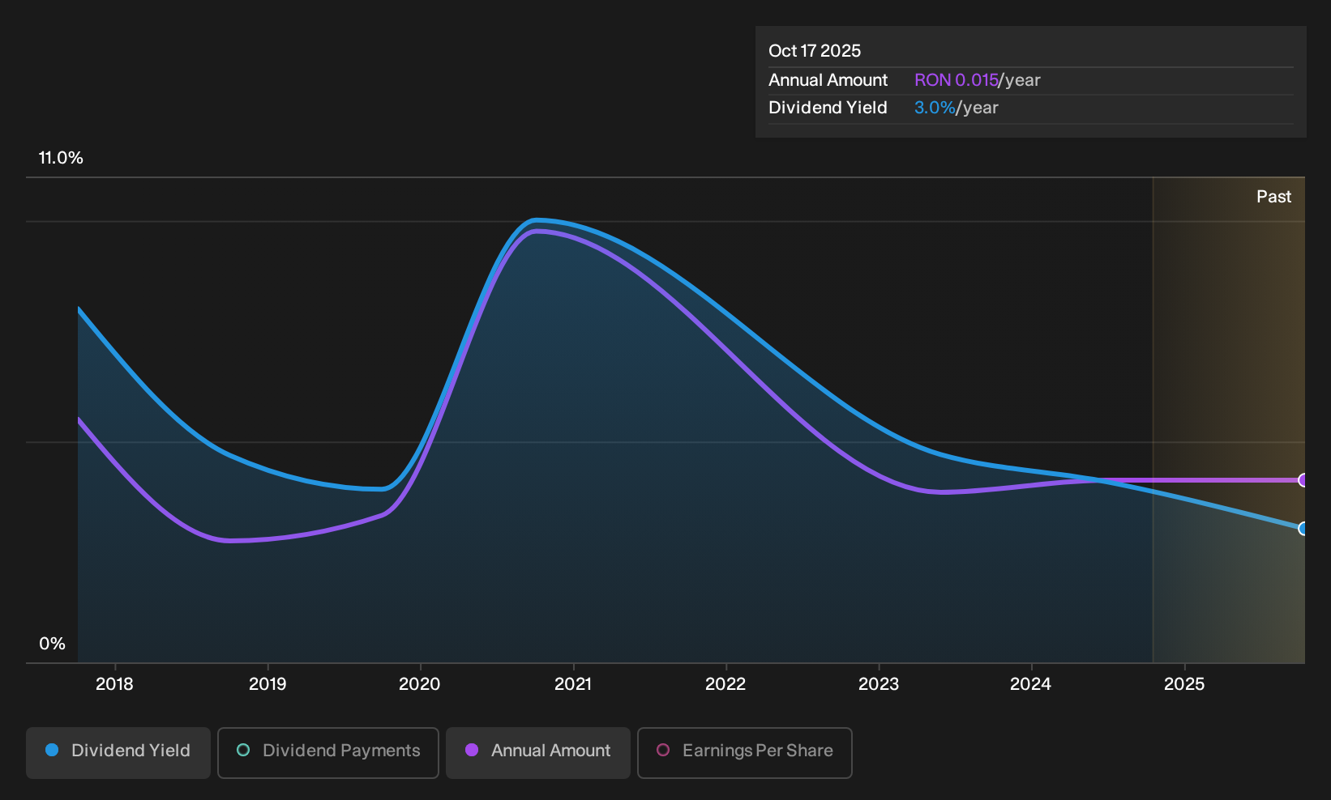
Task: Click the 'Past' region label
Action: (1274, 197)
